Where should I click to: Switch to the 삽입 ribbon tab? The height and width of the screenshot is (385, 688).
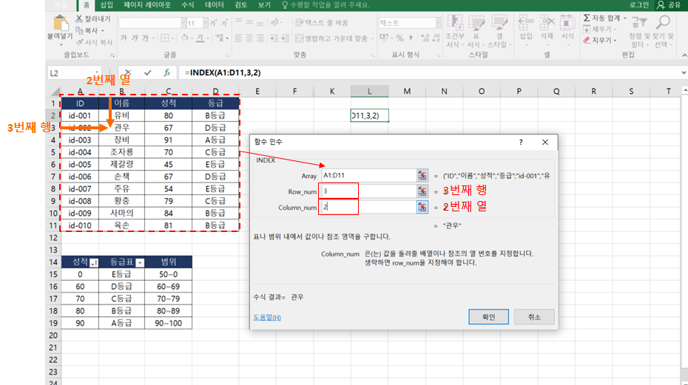(x=107, y=5)
